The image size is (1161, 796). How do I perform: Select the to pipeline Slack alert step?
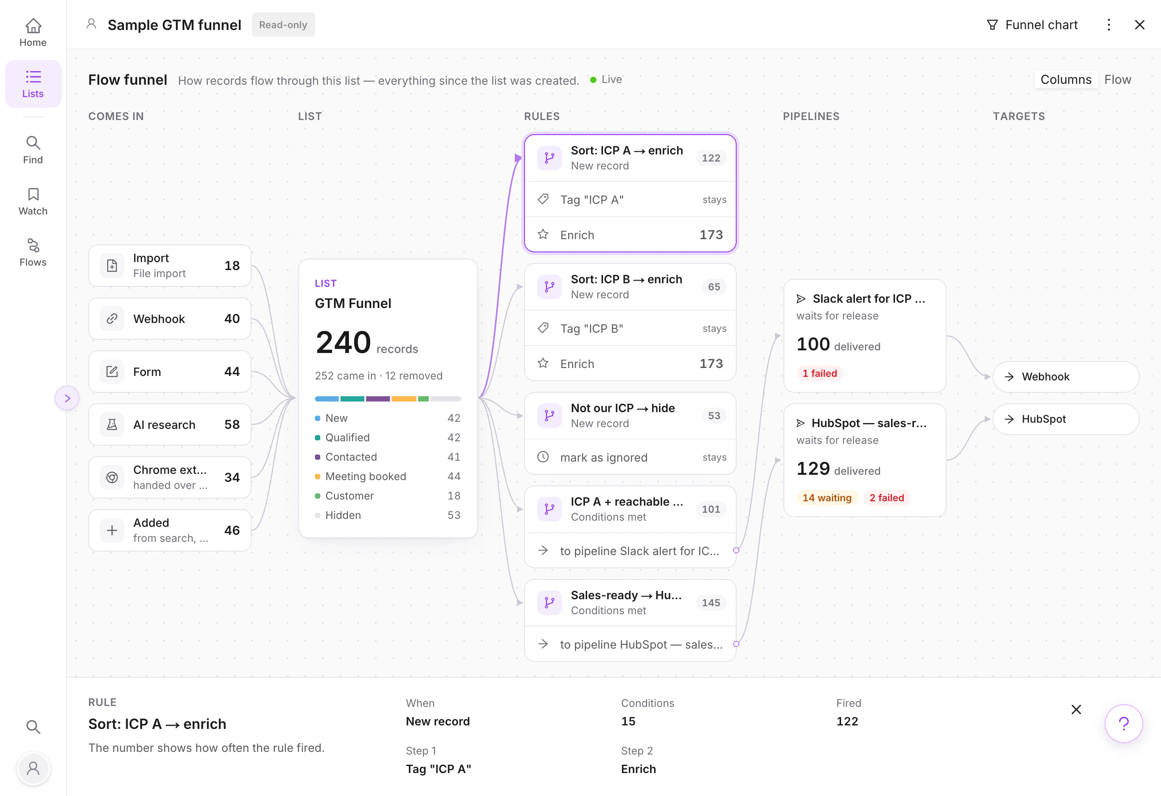630,551
